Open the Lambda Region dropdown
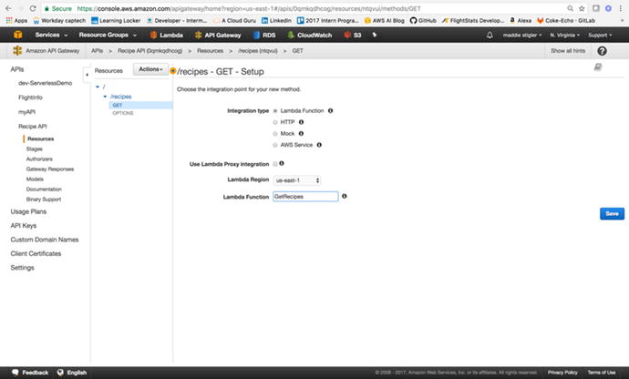Viewport: 629px width, 379px height. point(297,180)
